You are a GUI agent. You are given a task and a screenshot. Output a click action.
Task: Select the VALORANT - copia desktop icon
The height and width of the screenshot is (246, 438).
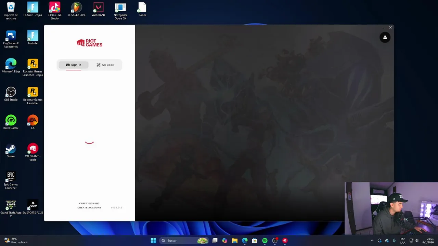pos(33,152)
